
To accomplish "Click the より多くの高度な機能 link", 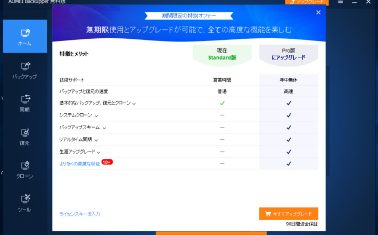I will tap(79, 164).
